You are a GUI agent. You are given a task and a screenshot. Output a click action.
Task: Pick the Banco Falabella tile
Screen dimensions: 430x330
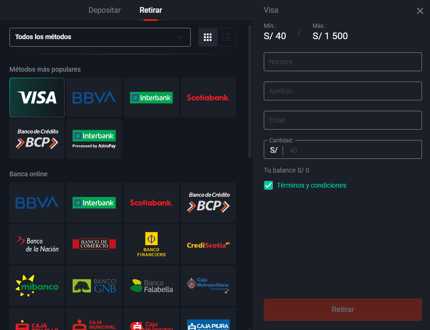coord(151,286)
